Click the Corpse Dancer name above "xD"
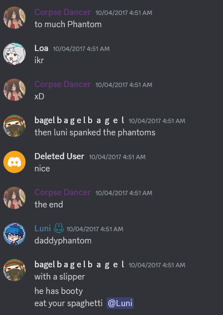The image size is (223, 315). tap(63, 84)
